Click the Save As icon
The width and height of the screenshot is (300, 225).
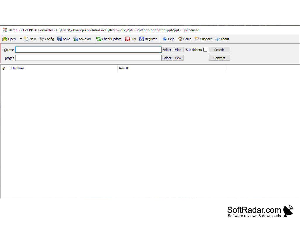[76, 39]
